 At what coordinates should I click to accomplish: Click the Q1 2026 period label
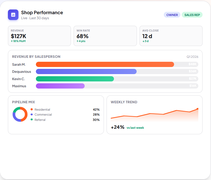(192, 57)
